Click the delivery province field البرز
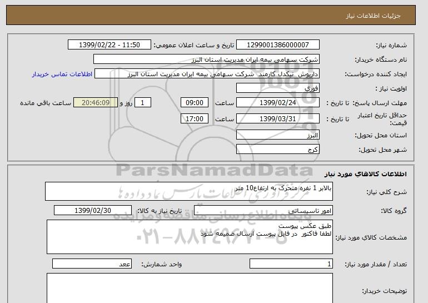428x303 pixels. 277,135
